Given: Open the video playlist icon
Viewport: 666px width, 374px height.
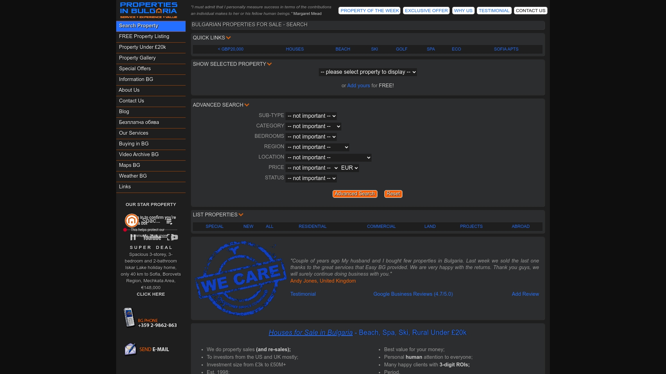Looking at the screenshot, I should pyautogui.click(x=169, y=222).
